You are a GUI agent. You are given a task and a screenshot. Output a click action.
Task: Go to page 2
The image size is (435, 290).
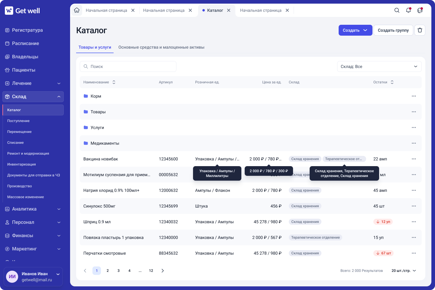[x=108, y=271]
